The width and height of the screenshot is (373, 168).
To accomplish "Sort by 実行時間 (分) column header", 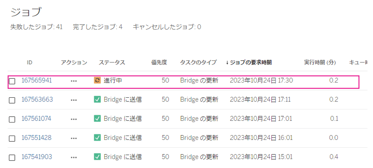I will (x=320, y=62).
